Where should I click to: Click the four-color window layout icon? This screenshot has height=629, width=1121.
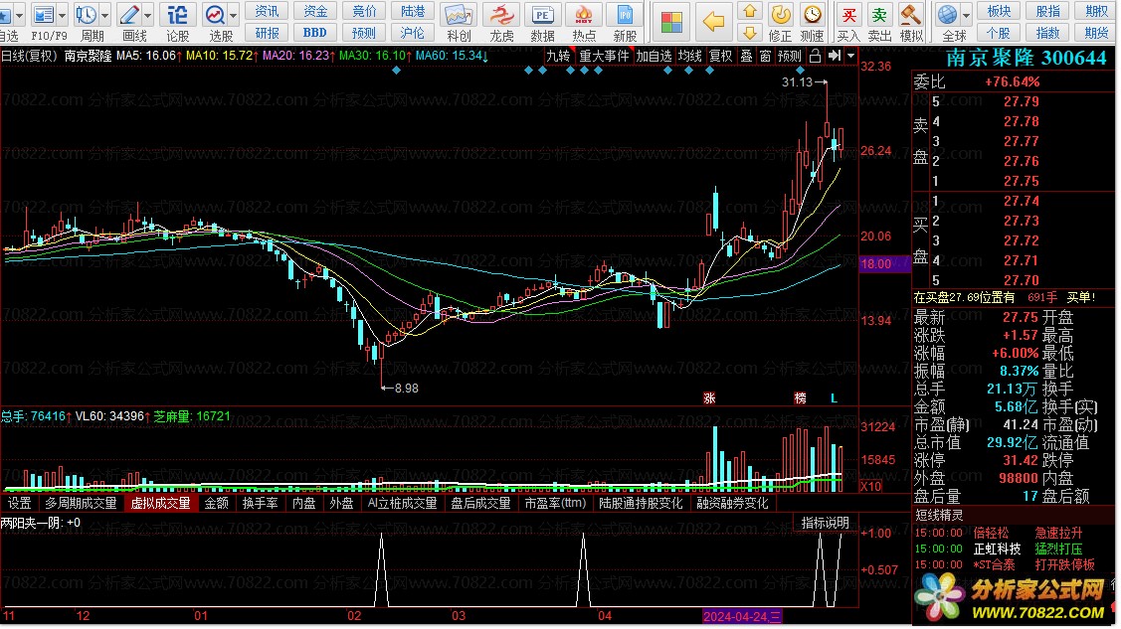click(x=671, y=22)
